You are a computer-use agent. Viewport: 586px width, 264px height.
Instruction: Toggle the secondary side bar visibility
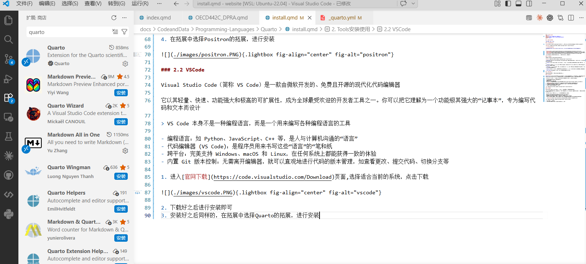(529, 4)
